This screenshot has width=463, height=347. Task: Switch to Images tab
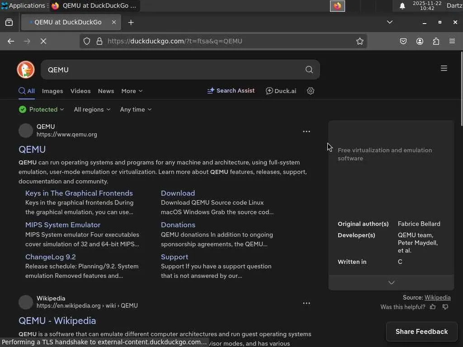(x=52, y=91)
